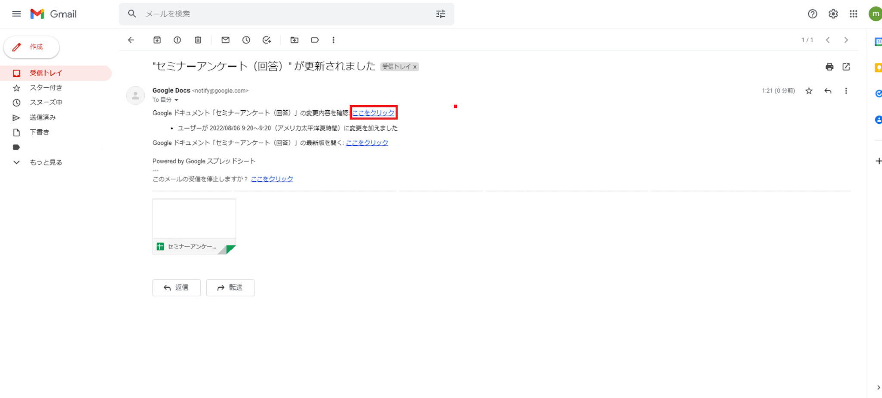This screenshot has width=882, height=398.
Task: Open search filter options
Action: 441,14
